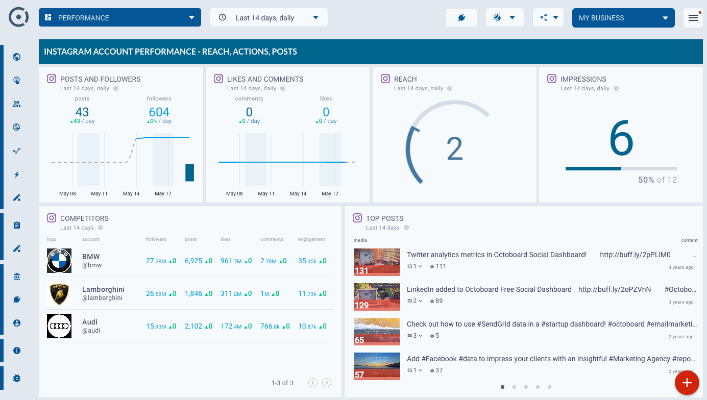Open the Last 14 days, daily date selector

pos(269,18)
